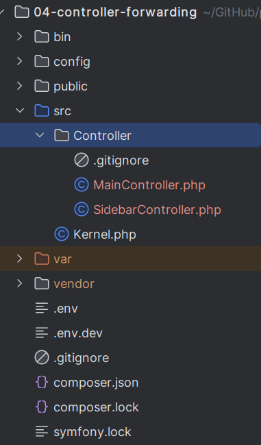The image size is (261, 445).
Task: Expand the bin folder
Action: click(x=20, y=36)
